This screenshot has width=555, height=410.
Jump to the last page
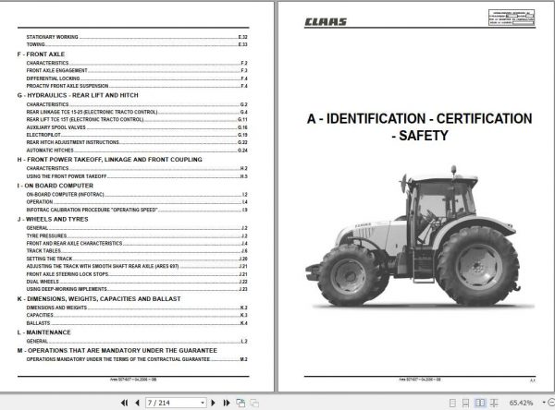click(227, 403)
